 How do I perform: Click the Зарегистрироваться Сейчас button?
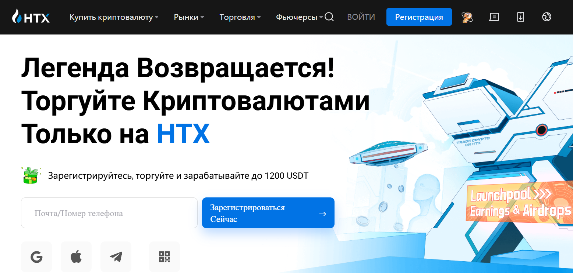pos(268,213)
